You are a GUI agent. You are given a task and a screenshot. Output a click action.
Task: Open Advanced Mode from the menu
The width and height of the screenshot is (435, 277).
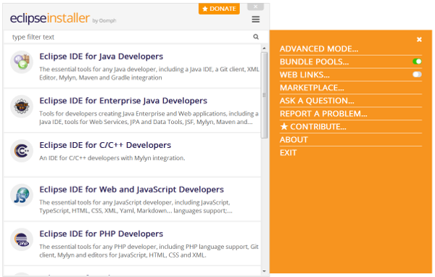pos(319,49)
